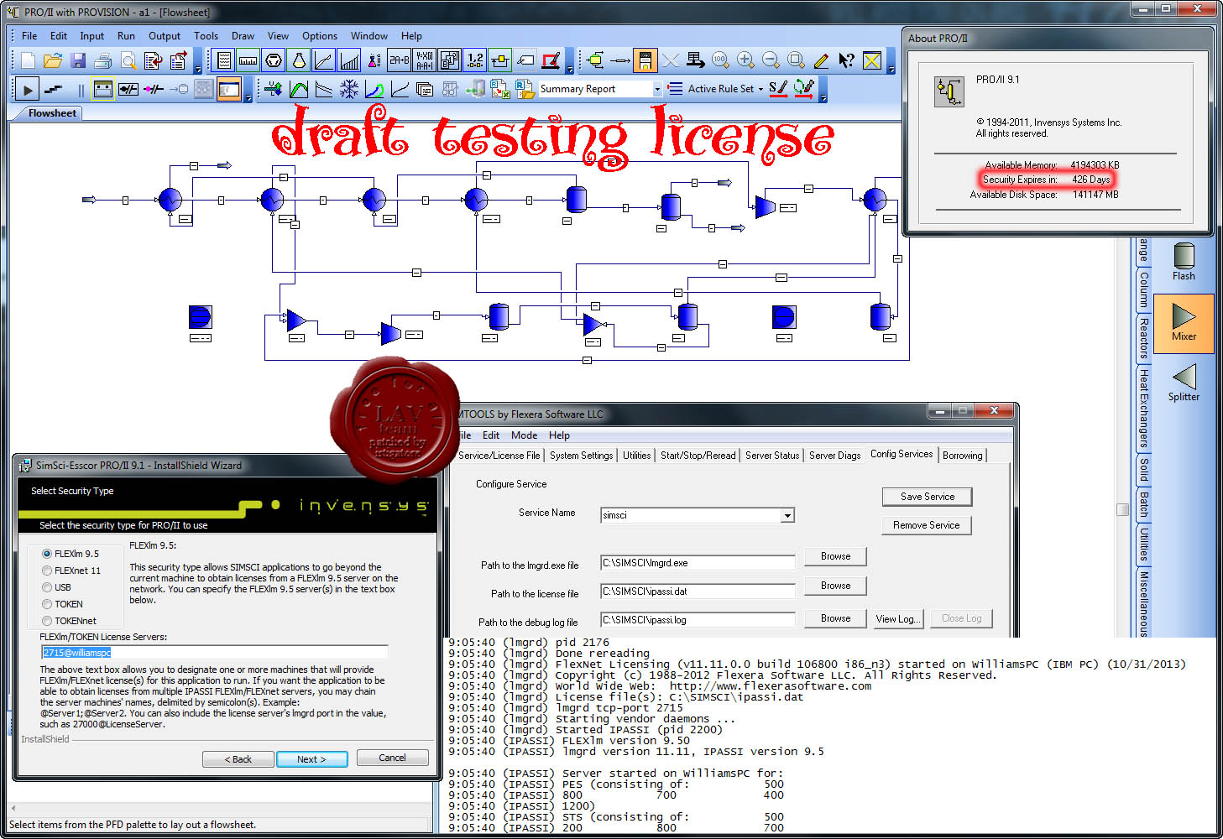Click the yellow pencil draw icon
The height and width of the screenshot is (839, 1223).
821,60
